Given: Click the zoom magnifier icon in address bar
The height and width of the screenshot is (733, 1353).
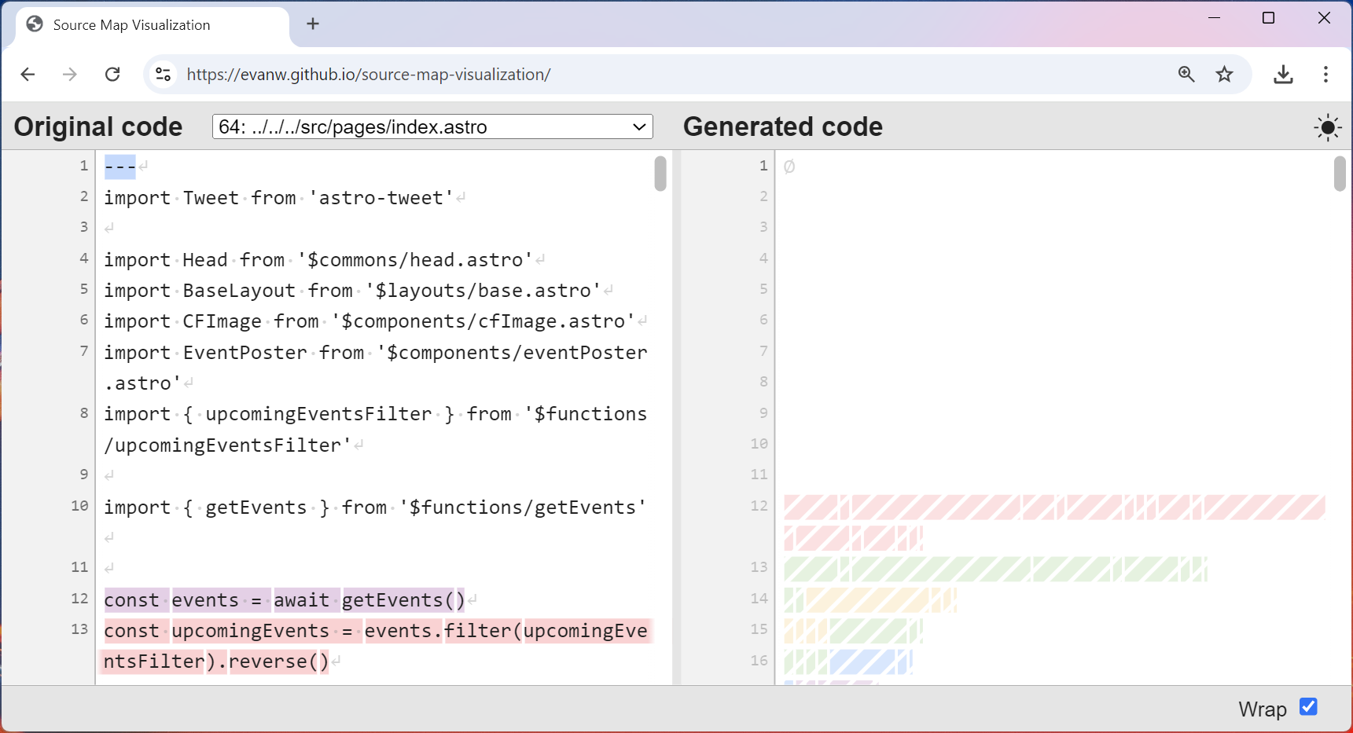Looking at the screenshot, I should [x=1186, y=75].
